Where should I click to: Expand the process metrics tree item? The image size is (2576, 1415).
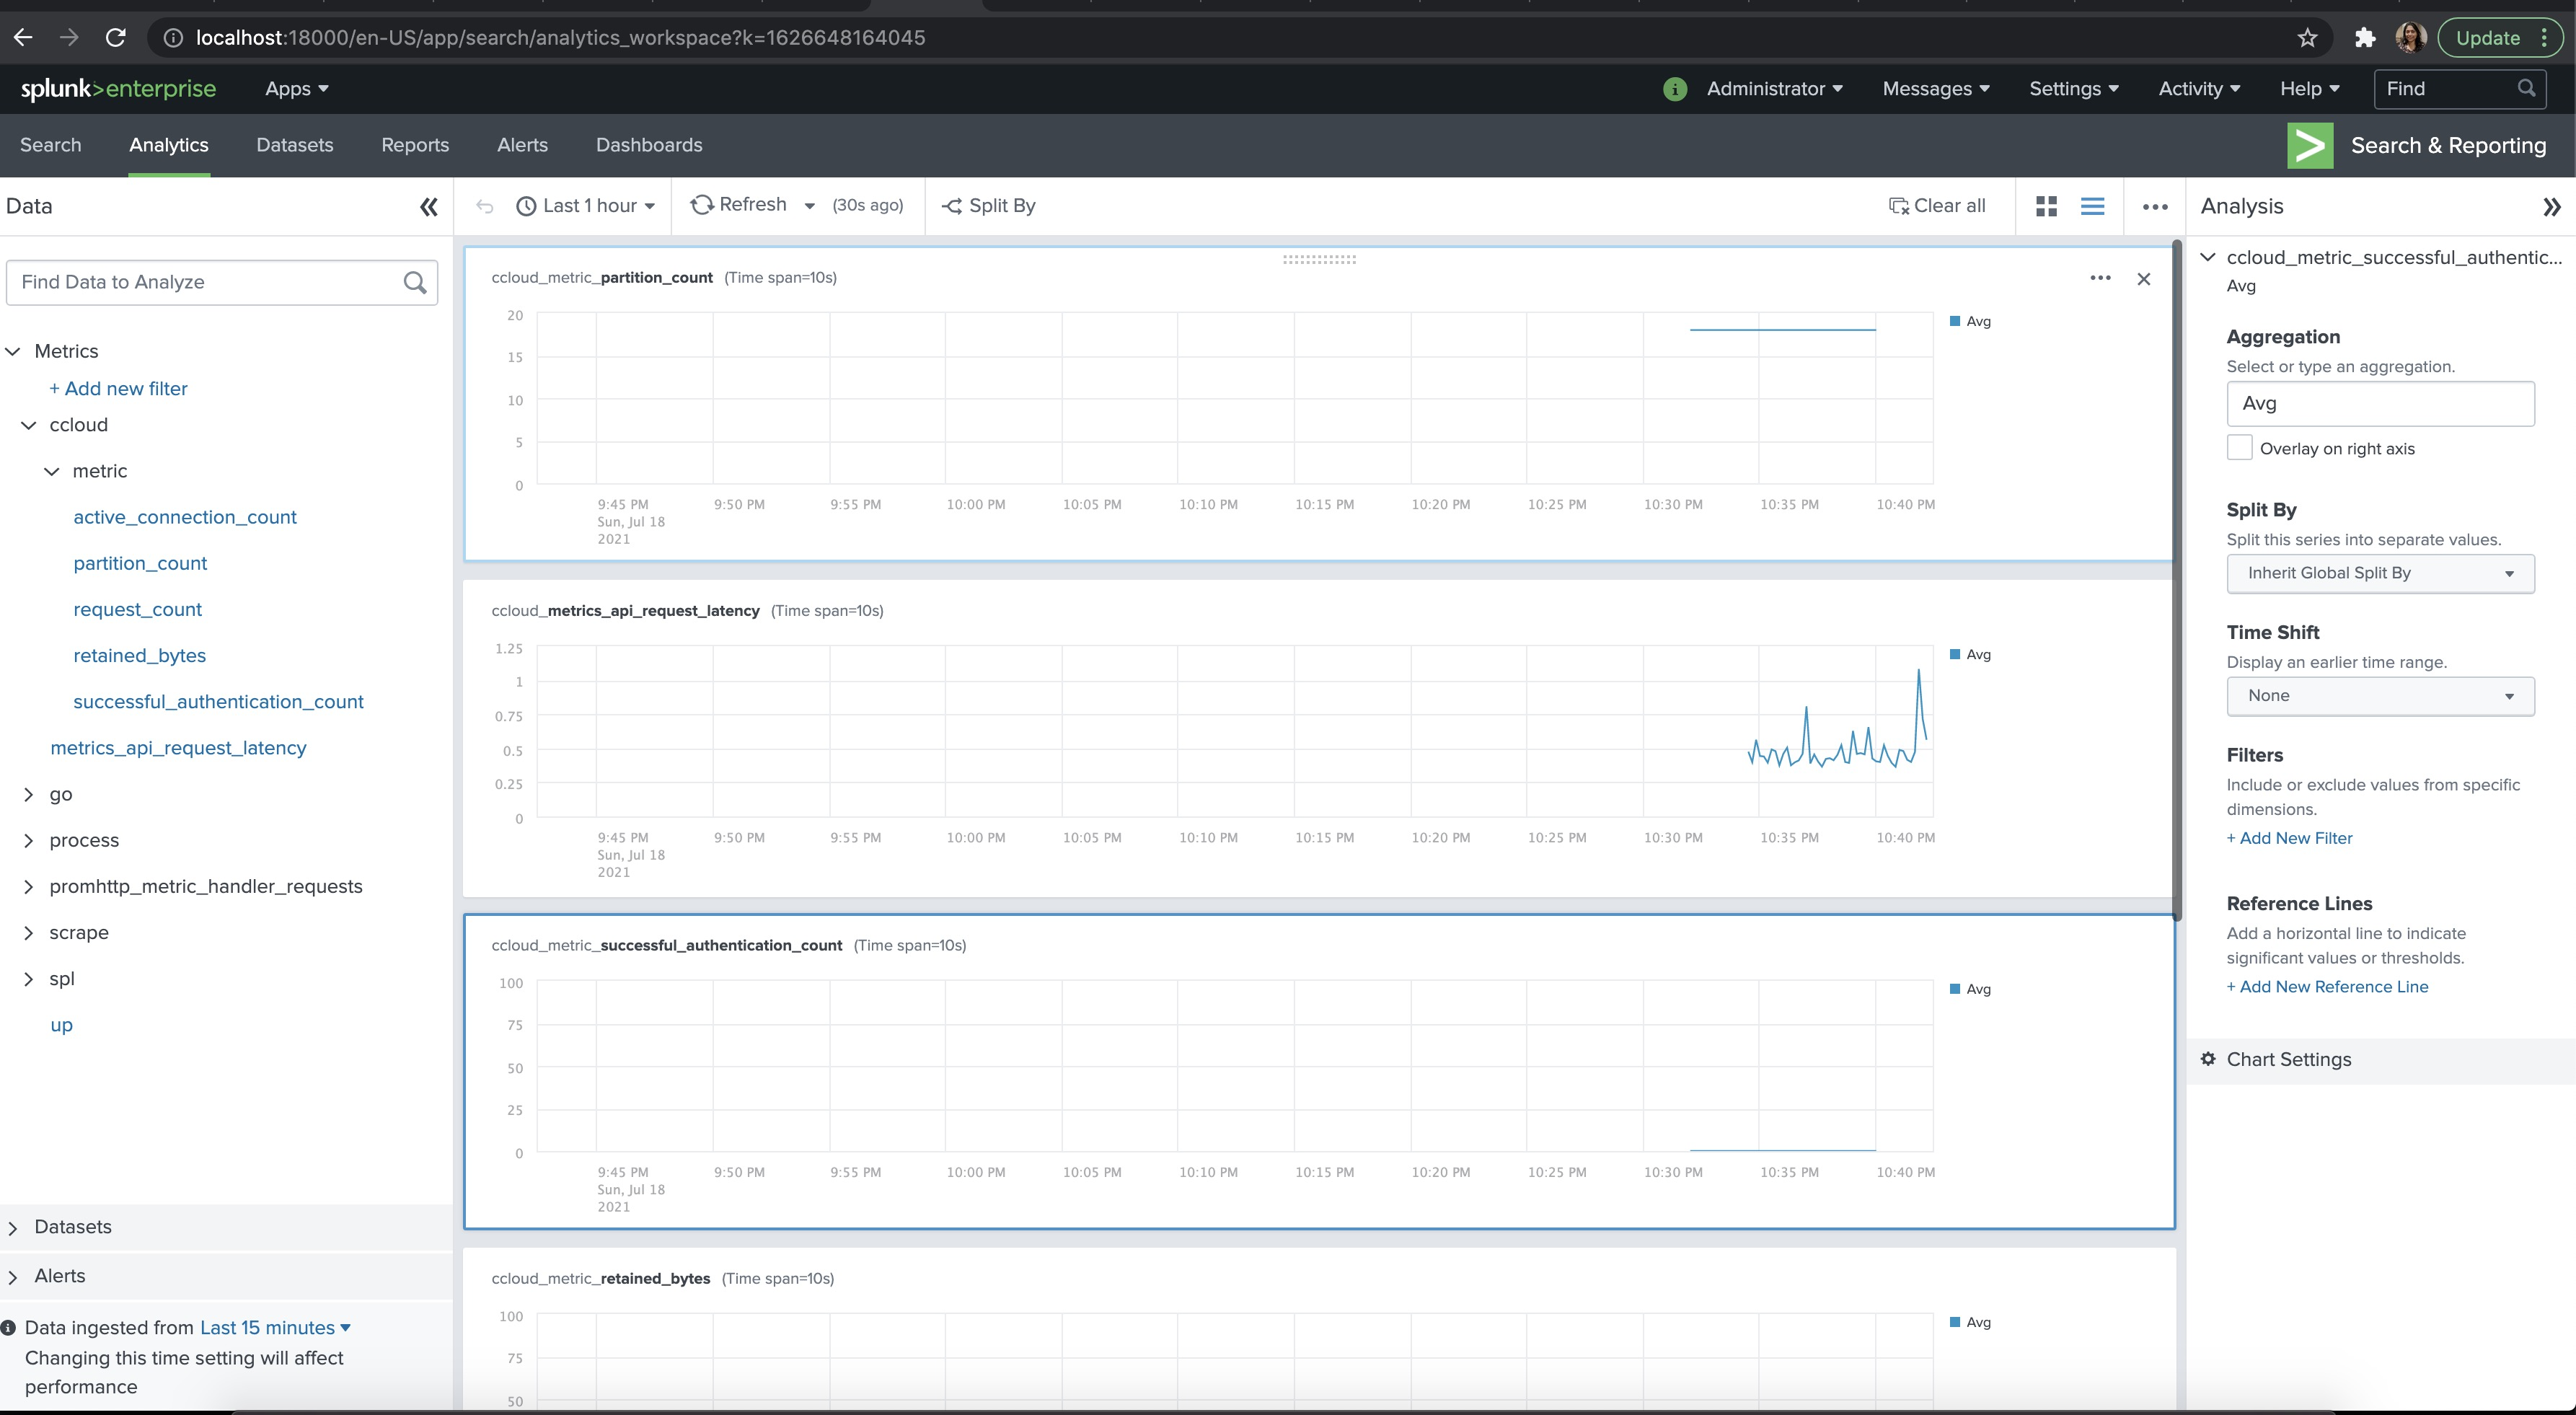click(x=30, y=840)
